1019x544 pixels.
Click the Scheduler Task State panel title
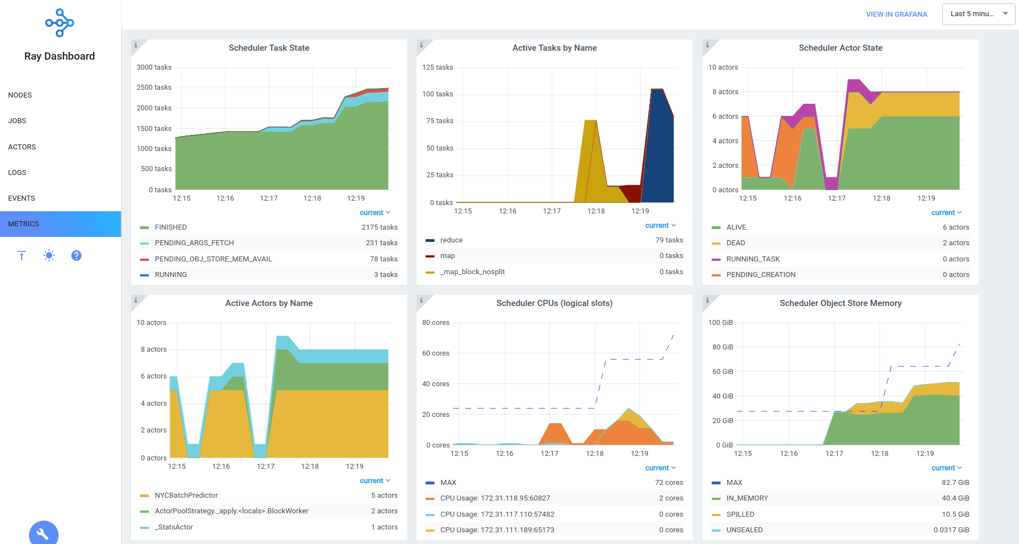point(269,48)
